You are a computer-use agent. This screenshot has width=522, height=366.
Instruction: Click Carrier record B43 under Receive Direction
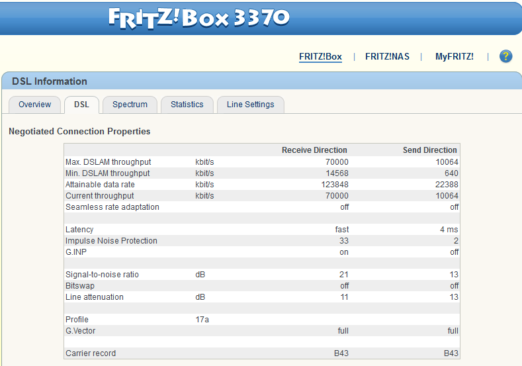(x=341, y=353)
